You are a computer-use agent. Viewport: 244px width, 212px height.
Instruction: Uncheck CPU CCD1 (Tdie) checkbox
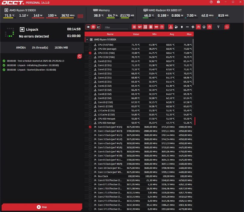(90, 53)
